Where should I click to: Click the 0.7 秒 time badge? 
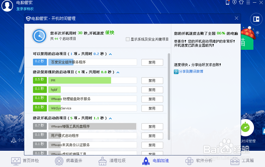point(40,126)
